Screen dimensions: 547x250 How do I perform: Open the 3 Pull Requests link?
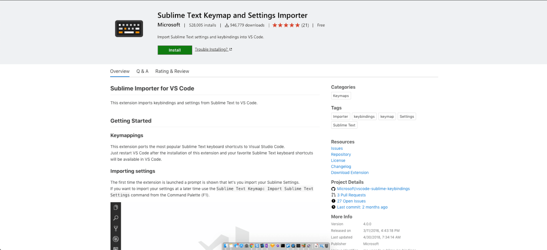351,195
